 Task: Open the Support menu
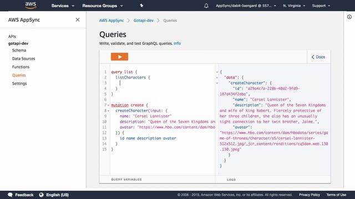321,6
